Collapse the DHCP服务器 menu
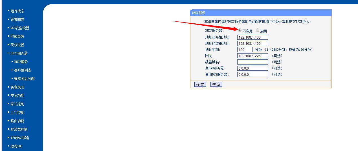Screen dimensions: 358x151 pos(19,53)
